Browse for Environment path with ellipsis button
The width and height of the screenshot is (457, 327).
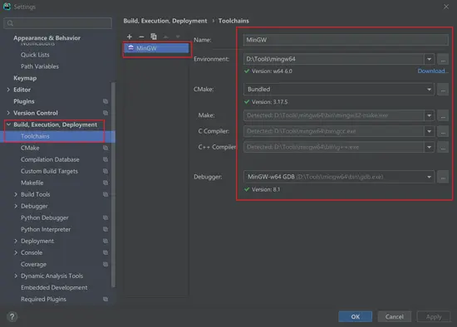(443, 59)
